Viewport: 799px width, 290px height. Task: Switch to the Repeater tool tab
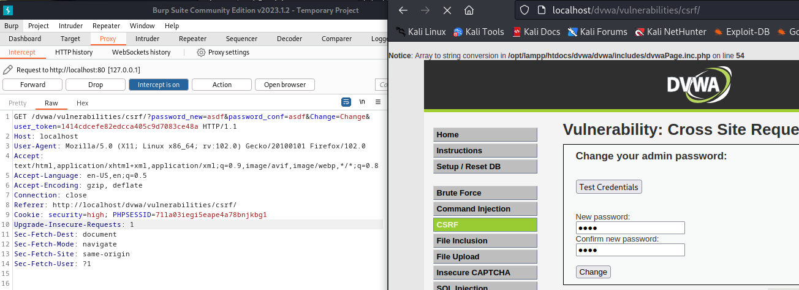pos(192,39)
